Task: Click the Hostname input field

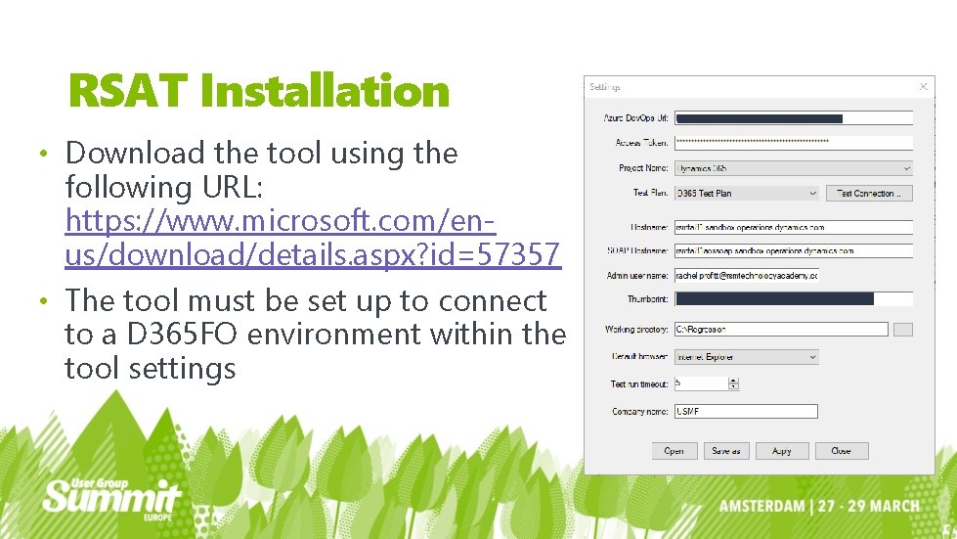Action: click(794, 227)
